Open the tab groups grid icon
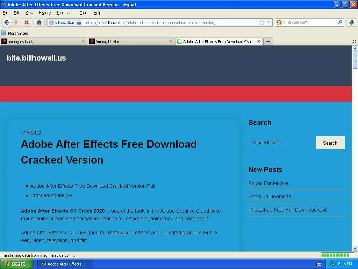This screenshot has height=269, width=358. pos(355,41)
